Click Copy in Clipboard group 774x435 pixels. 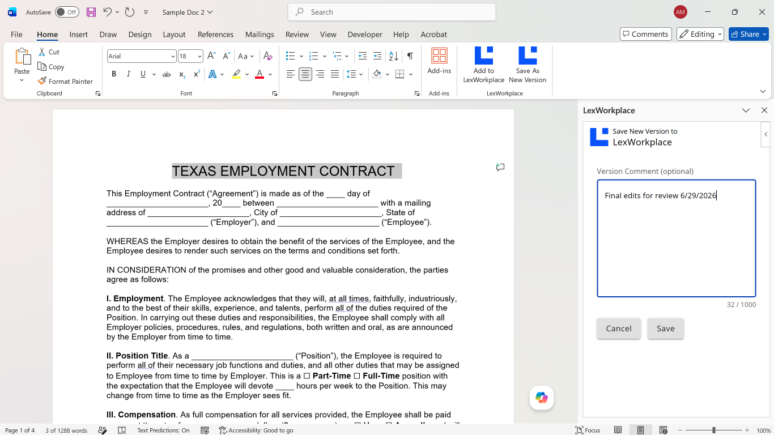(51, 66)
